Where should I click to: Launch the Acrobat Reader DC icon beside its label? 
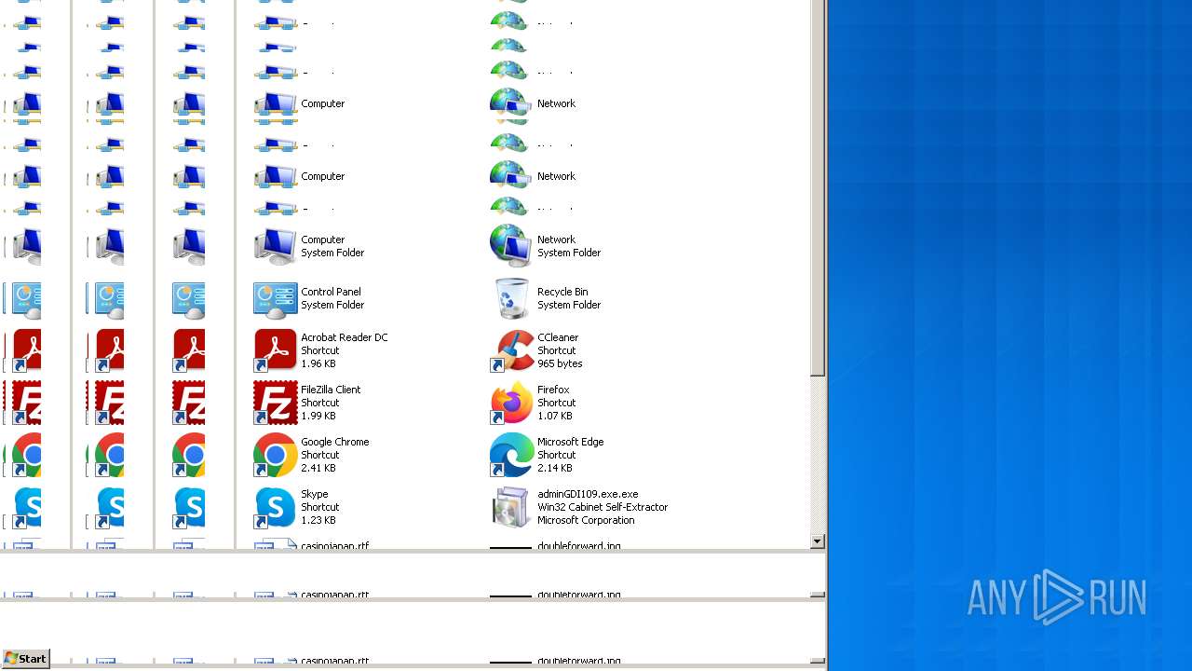point(276,350)
